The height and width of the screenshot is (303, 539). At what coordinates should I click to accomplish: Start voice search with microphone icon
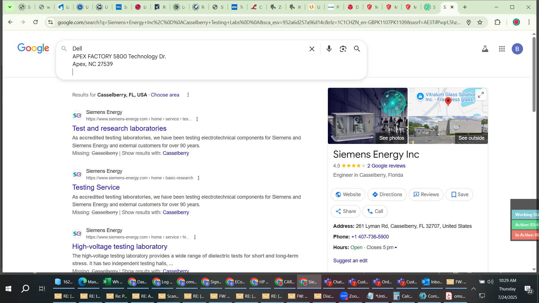pyautogui.click(x=329, y=49)
